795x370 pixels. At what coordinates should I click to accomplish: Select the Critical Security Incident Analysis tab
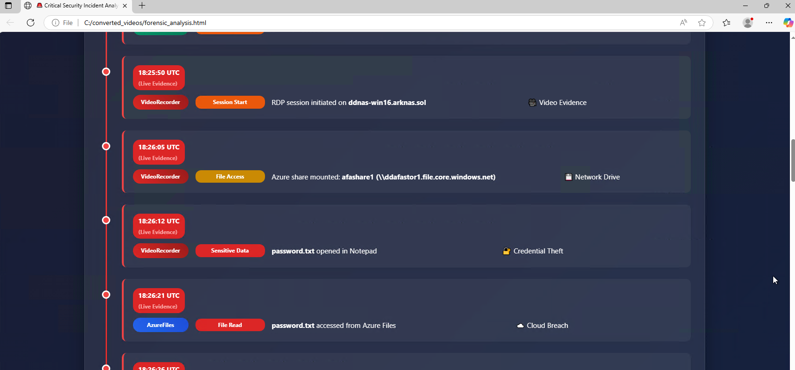[76, 6]
